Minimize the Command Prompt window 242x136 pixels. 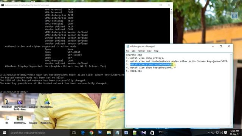[x=153, y=5]
